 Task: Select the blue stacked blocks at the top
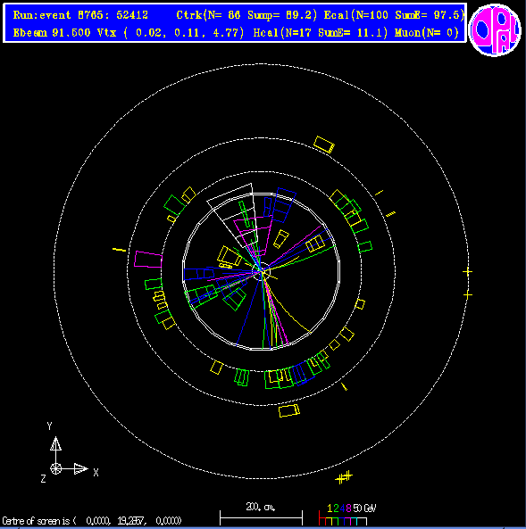coord(280,205)
